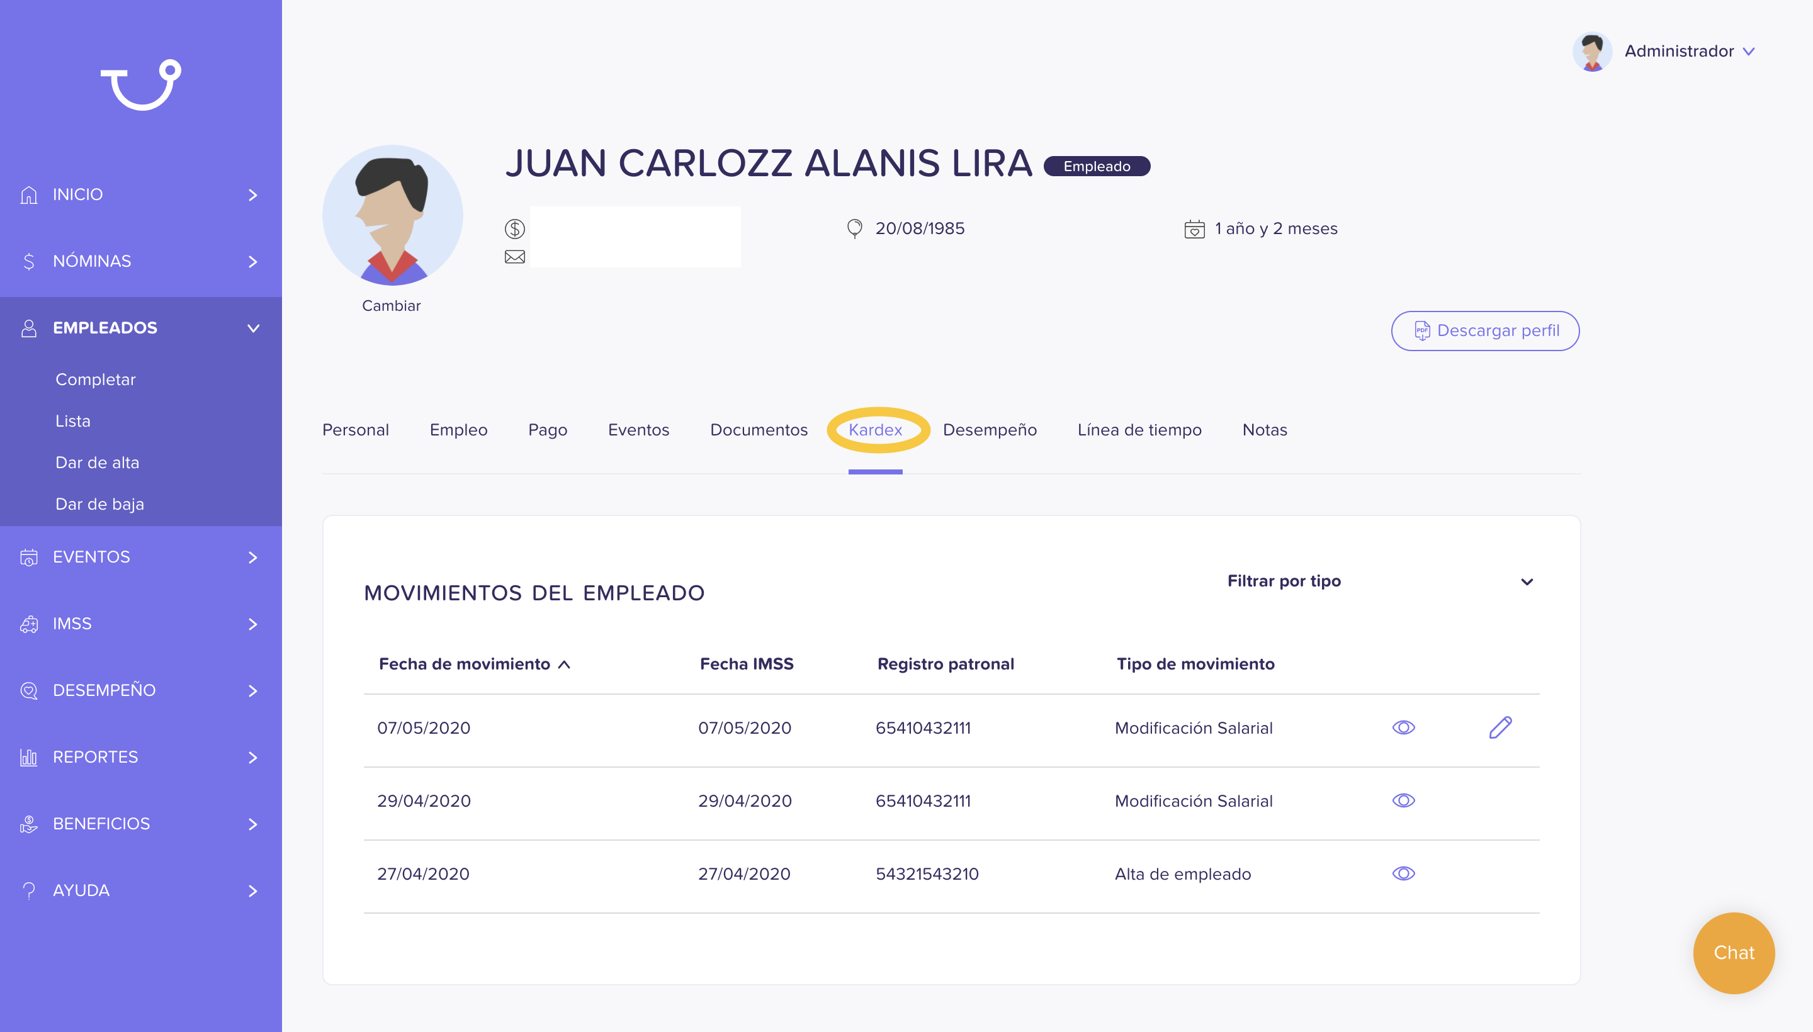The height and width of the screenshot is (1032, 1813).
Task: Click the NÓMINAS dollar sign icon
Action: (29, 261)
